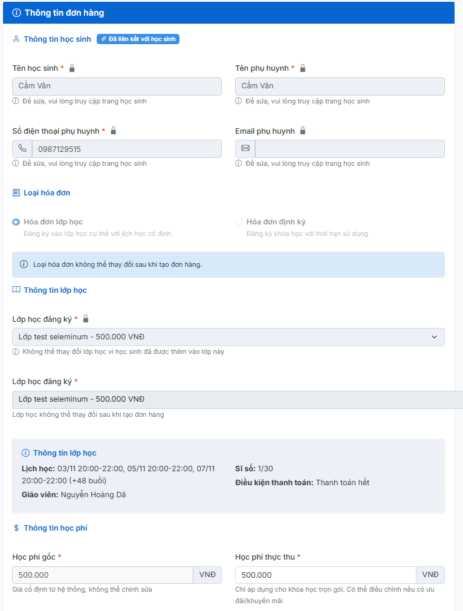This screenshot has width=463, height=611.
Task: Click the info icon in order header
Action: click(16, 13)
